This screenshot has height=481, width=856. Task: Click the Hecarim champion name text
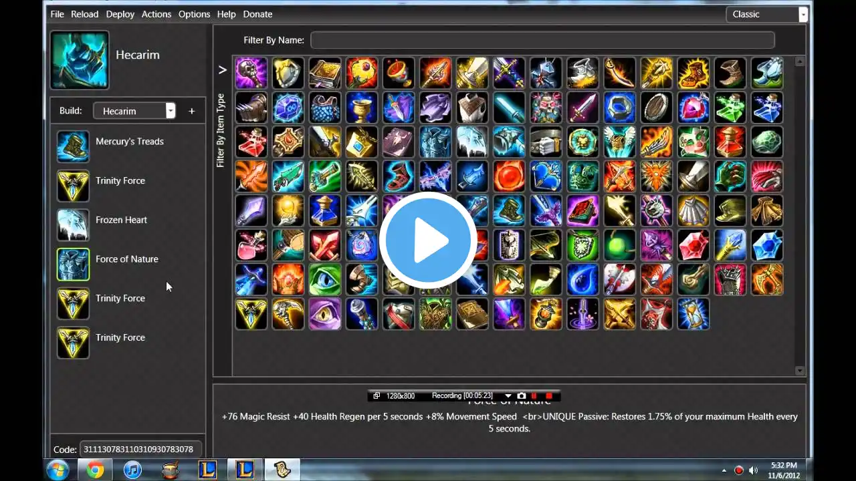(138, 55)
